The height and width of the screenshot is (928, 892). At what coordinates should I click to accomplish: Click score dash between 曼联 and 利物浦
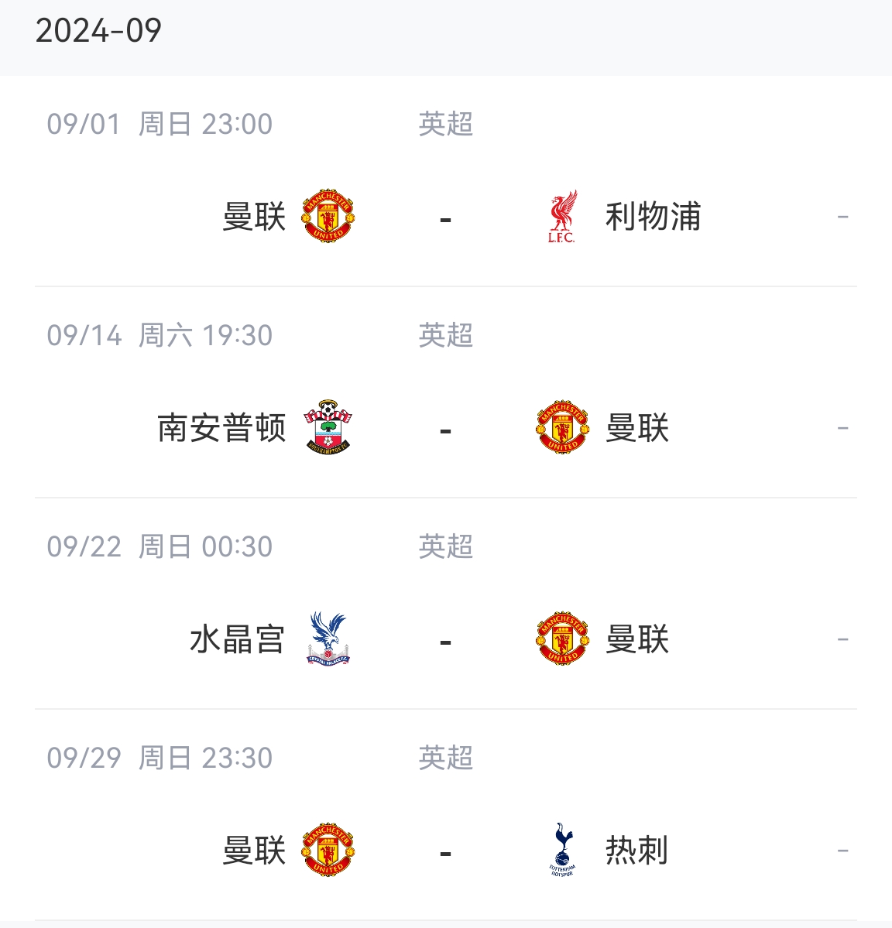tap(446, 220)
